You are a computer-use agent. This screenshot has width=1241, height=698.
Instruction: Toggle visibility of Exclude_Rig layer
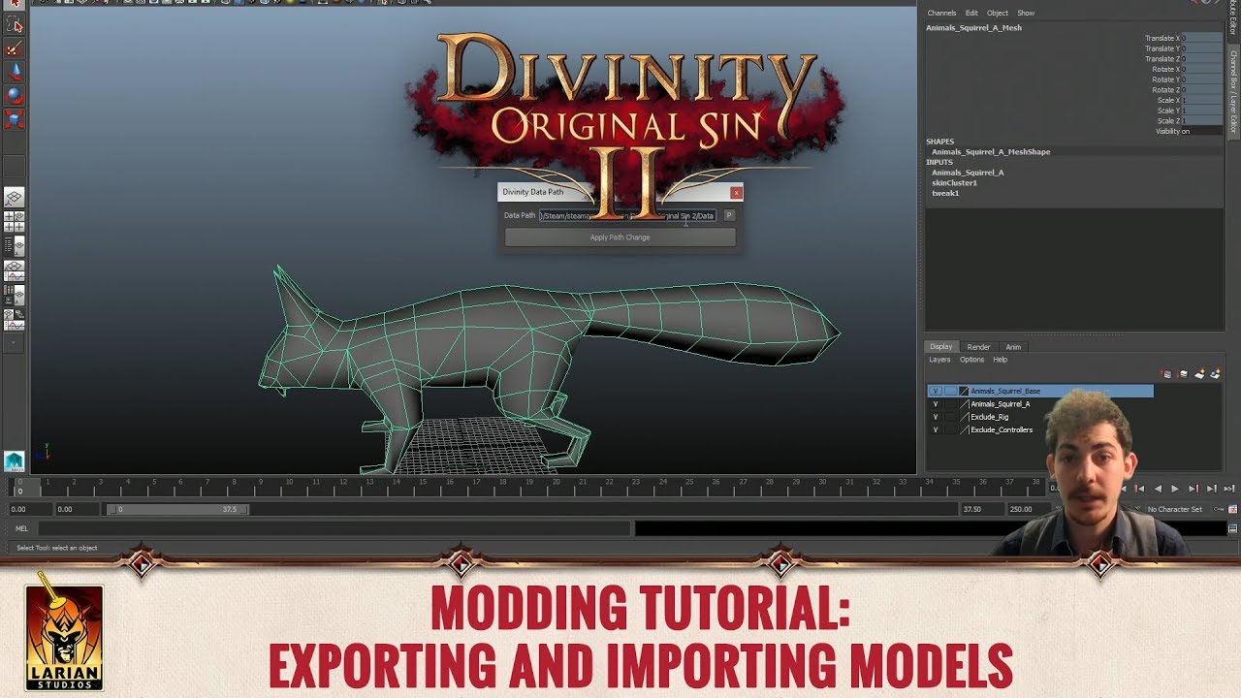point(936,417)
